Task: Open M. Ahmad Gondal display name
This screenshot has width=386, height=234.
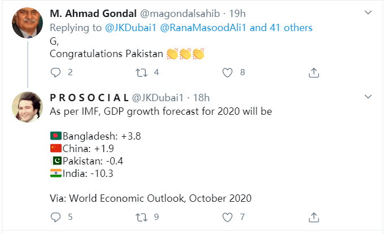Action: tap(92, 13)
